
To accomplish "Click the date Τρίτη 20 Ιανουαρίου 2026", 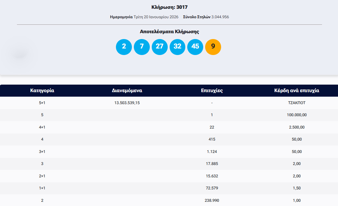I will click(x=156, y=17).
